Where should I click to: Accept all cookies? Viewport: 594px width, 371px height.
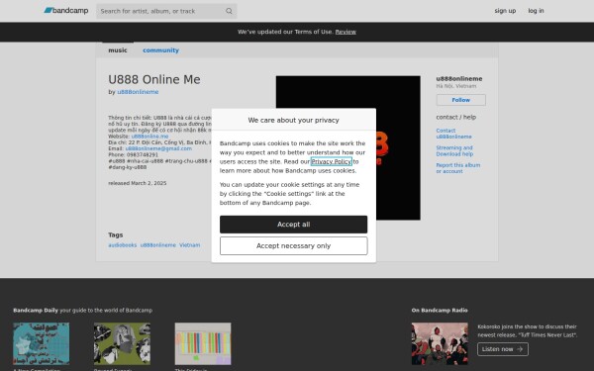pyautogui.click(x=294, y=225)
